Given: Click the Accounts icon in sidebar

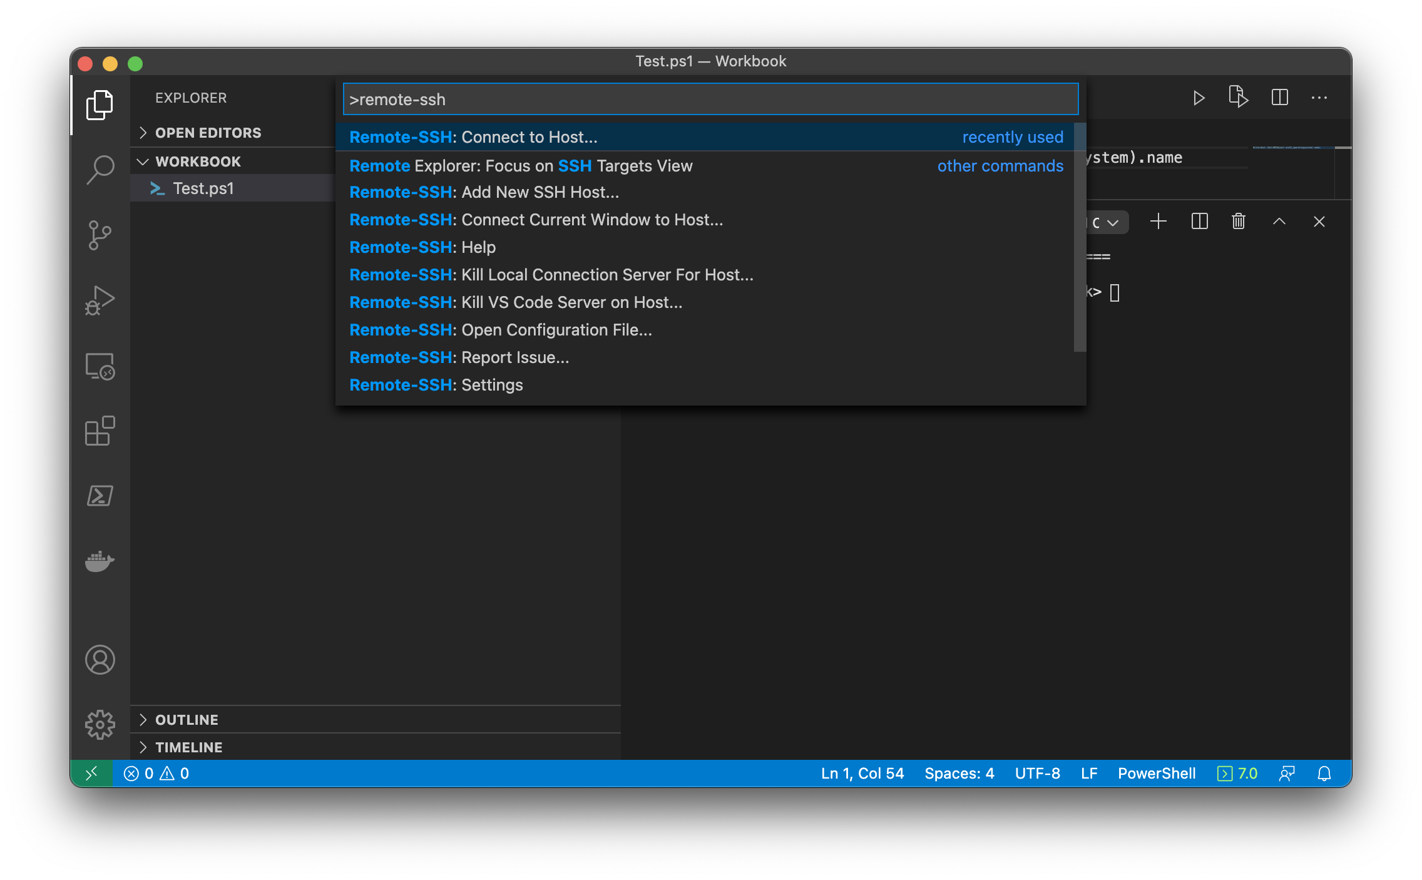Looking at the screenshot, I should [x=98, y=660].
